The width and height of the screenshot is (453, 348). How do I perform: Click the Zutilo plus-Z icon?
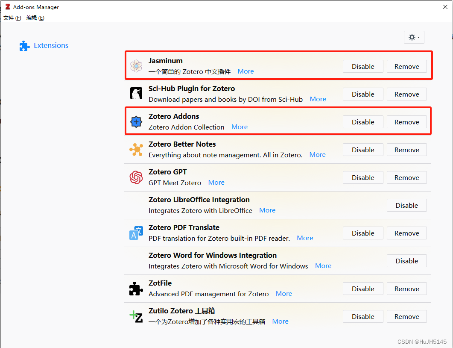coord(136,316)
